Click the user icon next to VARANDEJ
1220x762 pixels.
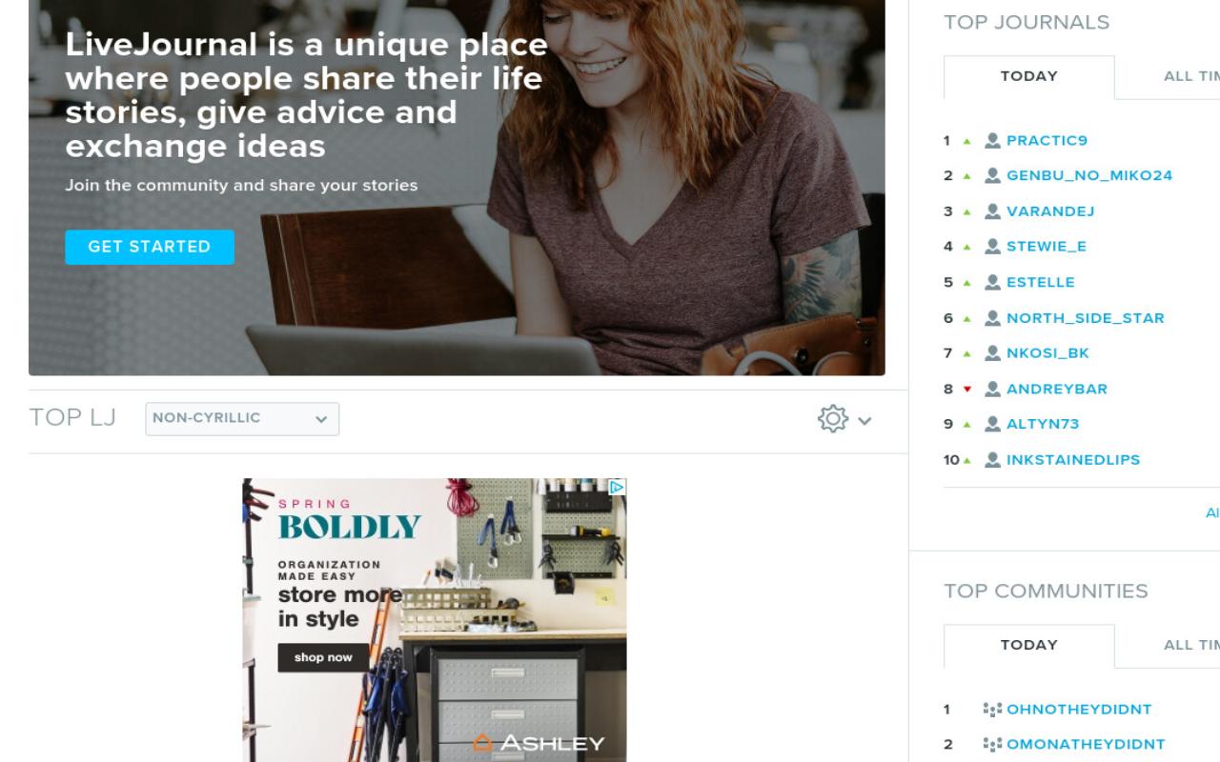click(993, 211)
